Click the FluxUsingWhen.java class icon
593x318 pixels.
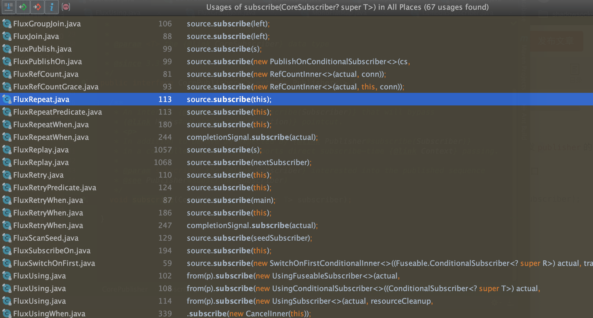[7, 314]
